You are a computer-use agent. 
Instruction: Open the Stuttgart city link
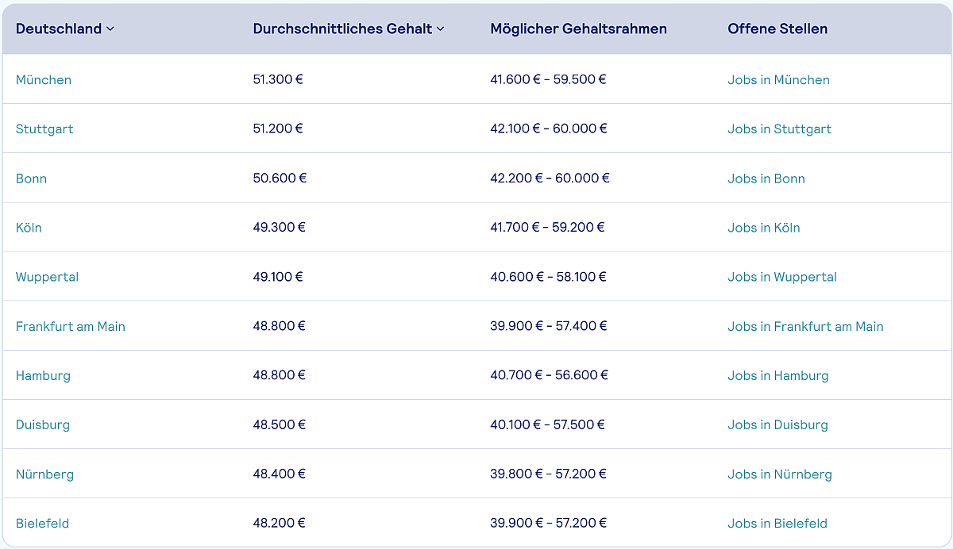[x=44, y=129]
